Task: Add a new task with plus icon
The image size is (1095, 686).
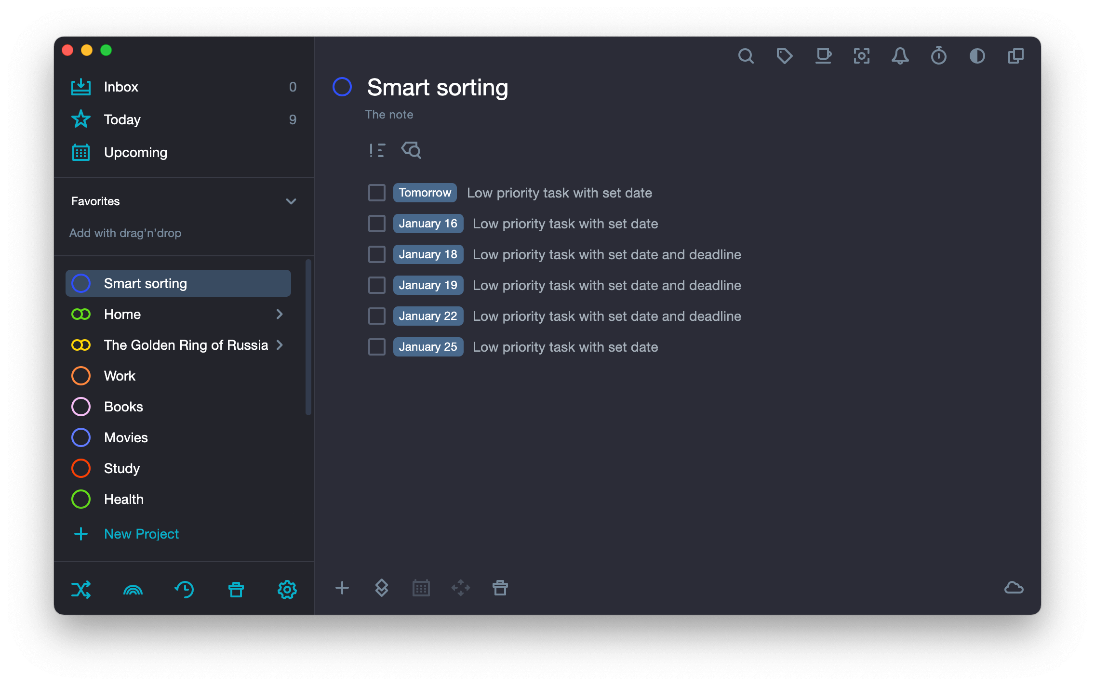Action: [342, 588]
